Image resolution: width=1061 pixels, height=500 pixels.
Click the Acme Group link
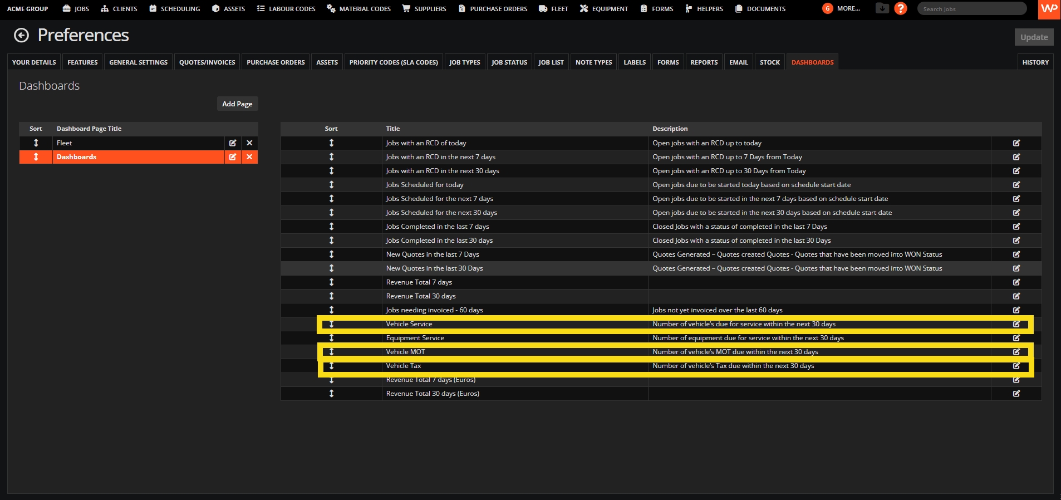pos(27,9)
